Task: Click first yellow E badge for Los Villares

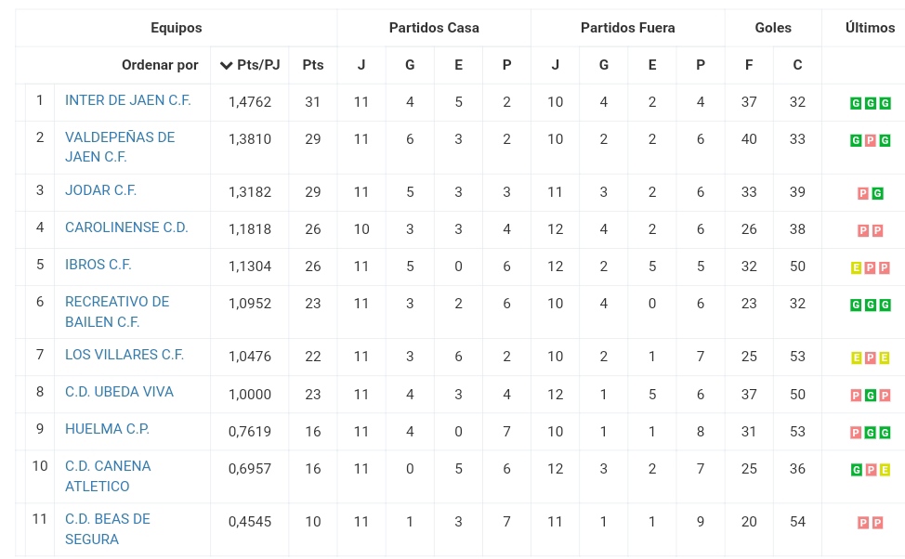Action: 856,358
